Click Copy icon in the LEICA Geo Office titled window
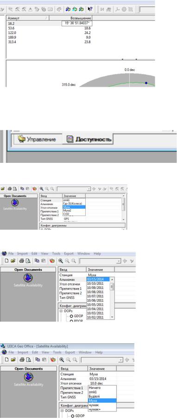Viewport: 177px width, 418px height. (37, 360)
